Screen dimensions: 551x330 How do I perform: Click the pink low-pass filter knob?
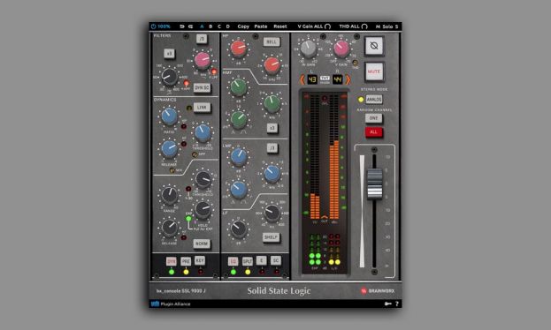[x=203, y=60]
